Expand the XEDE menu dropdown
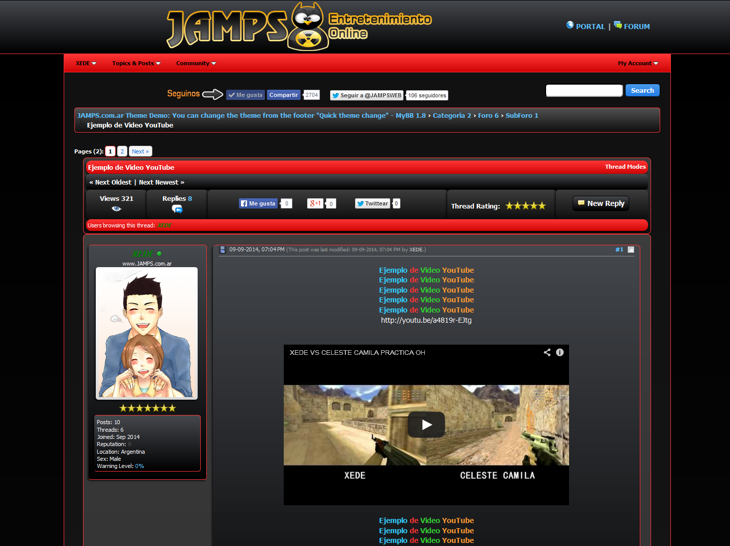This screenshot has height=546, width=730. (x=86, y=63)
